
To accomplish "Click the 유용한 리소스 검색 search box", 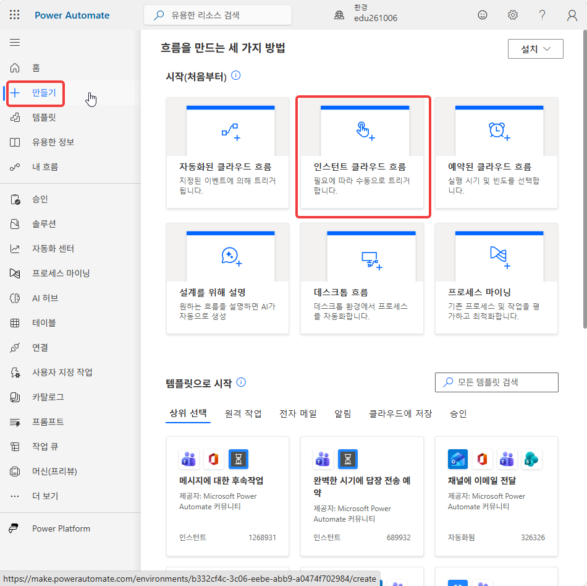I will pyautogui.click(x=218, y=15).
